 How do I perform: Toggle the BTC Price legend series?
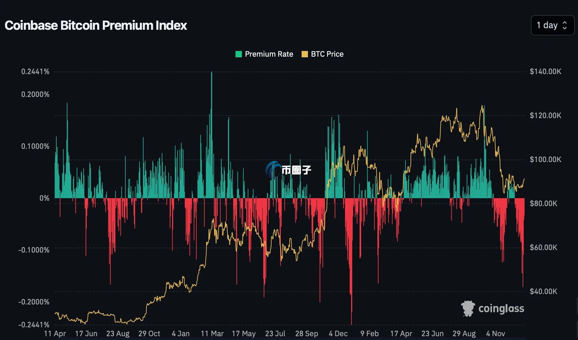[323, 54]
